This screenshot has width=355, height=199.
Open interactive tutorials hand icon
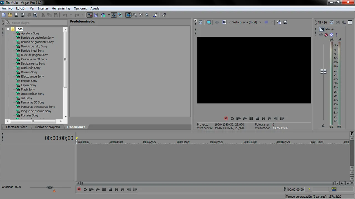(155, 15)
